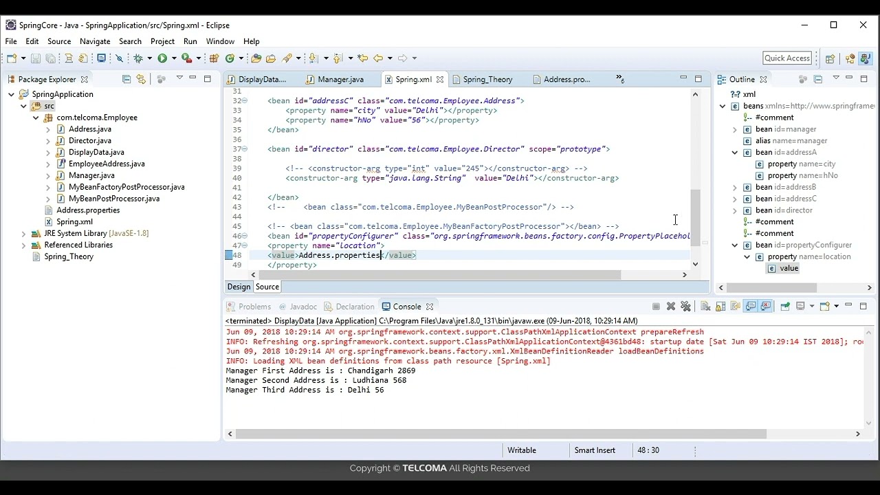Open the Problems view tab
Viewport: 880px width, 495px height.
(x=248, y=307)
